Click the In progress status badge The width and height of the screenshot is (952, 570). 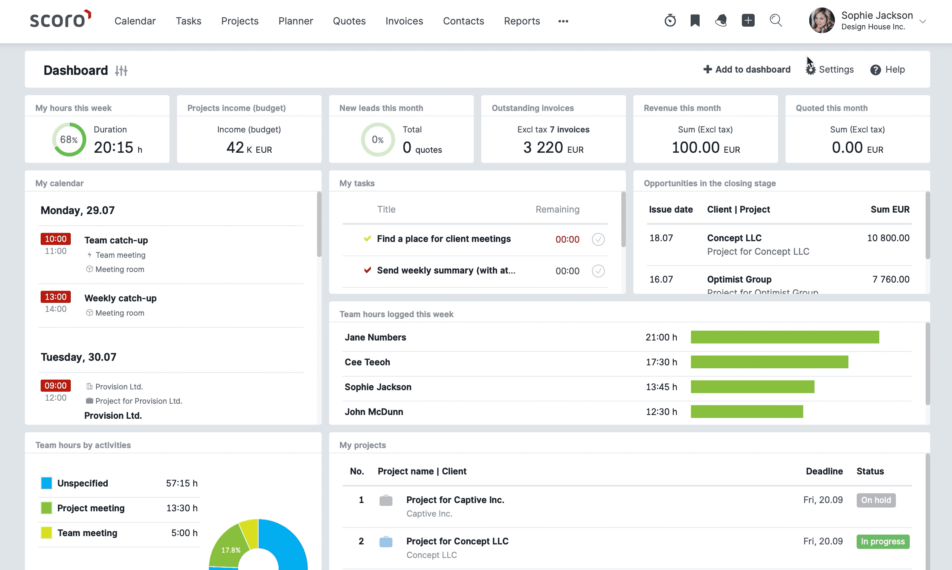[x=883, y=541]
